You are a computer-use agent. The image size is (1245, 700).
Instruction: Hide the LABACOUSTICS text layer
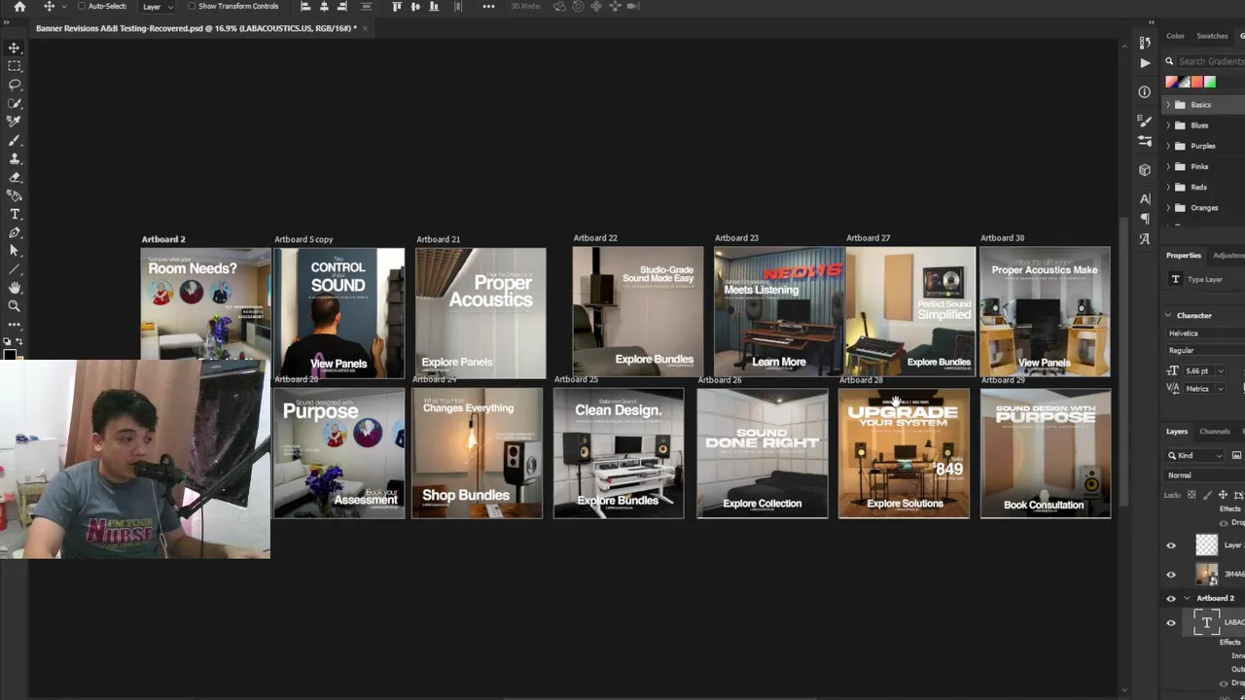(x=1171, y=623)
